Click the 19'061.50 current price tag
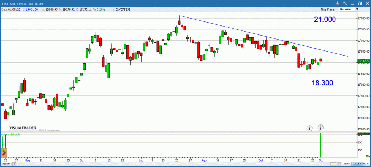The height and width of the screenshot is (167, 371). [364, 61]
